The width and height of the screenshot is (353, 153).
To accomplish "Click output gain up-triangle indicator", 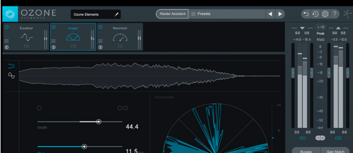I will [338, 28].
